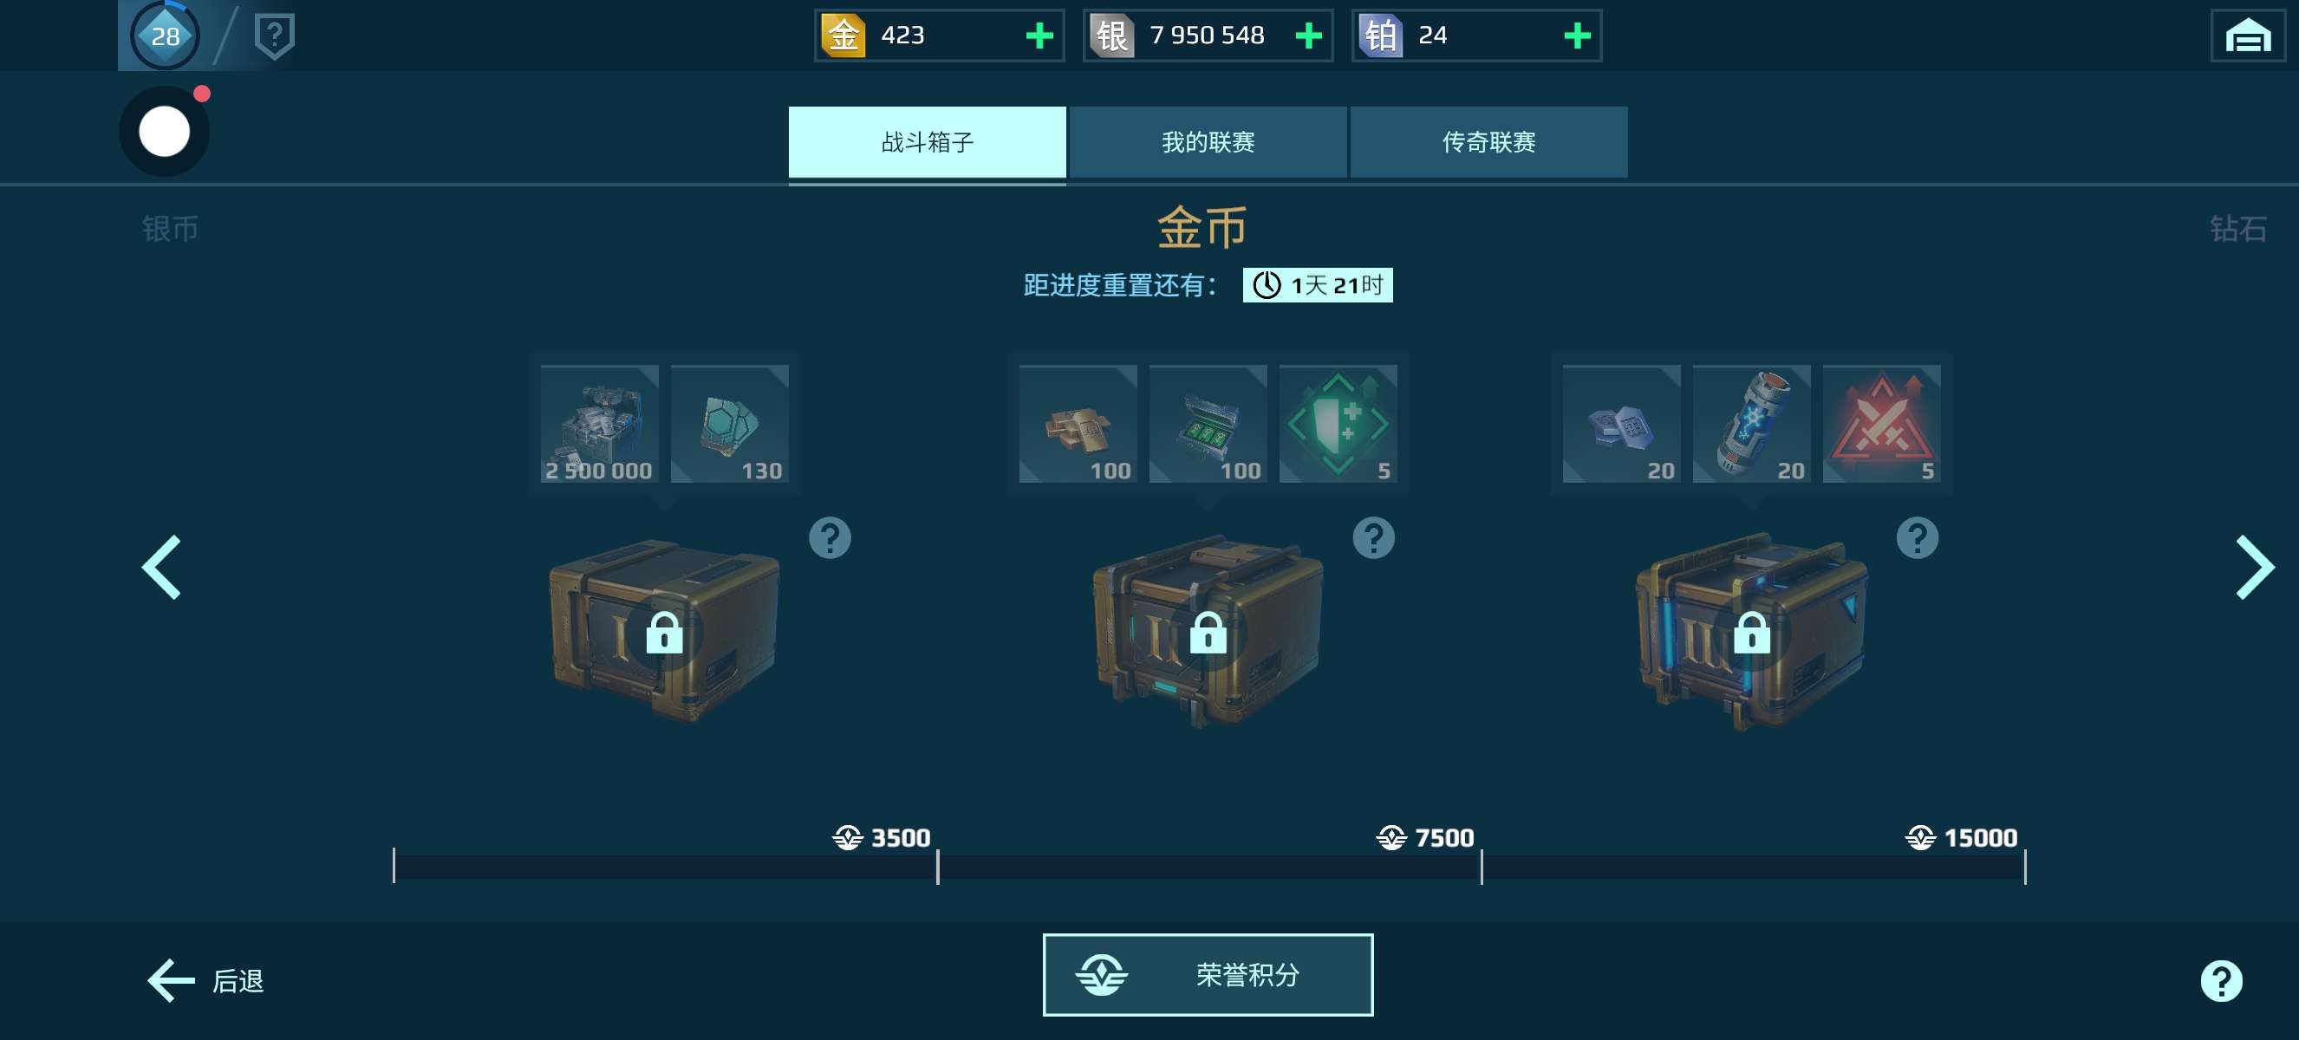Switch to the 传奇联赛 tab

[x=1488, y=142]
